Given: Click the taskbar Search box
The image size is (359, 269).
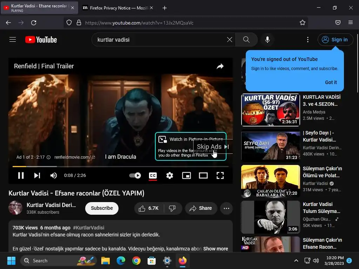Looking at the screenshot, I should (x=59, y=261).
